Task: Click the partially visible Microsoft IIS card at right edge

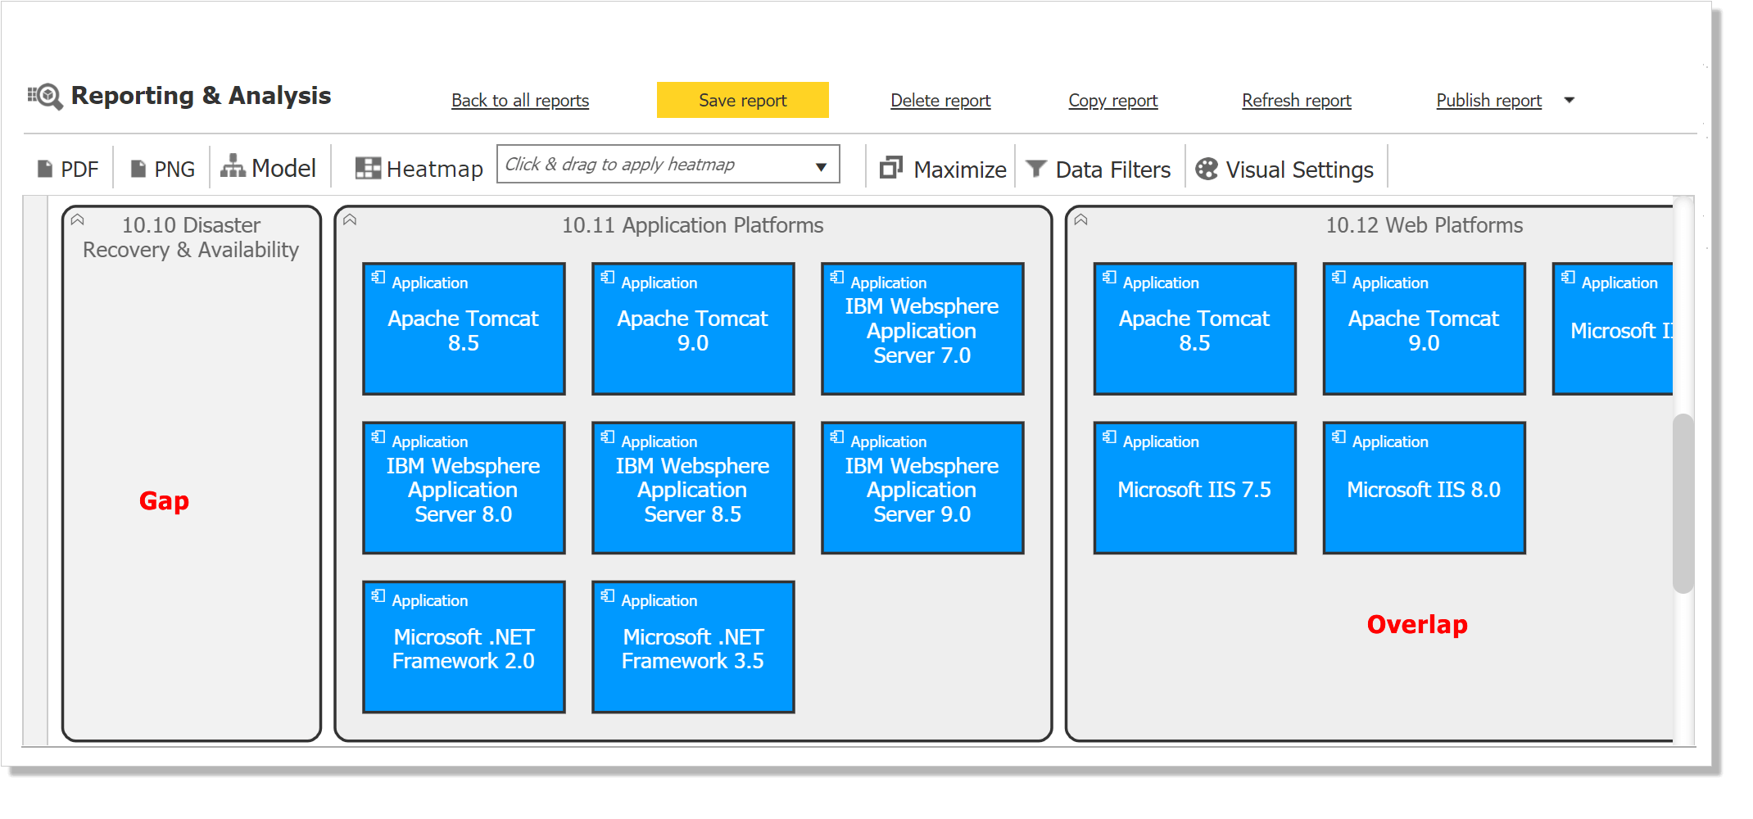Action: [1612, 328]
